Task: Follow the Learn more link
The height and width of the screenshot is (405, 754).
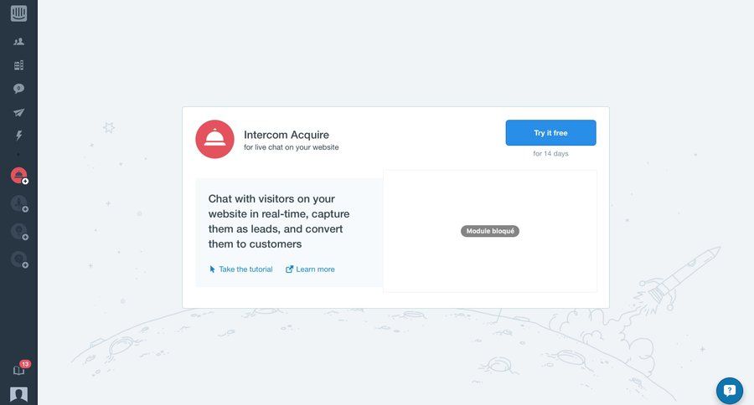Action: click(x=310, y=269)
